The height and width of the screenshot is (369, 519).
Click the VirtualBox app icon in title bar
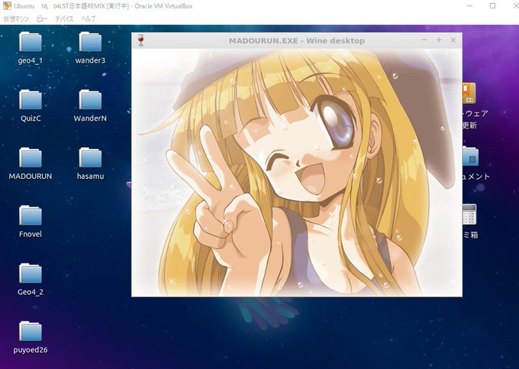pyautogui.click(x=7, y=5)
